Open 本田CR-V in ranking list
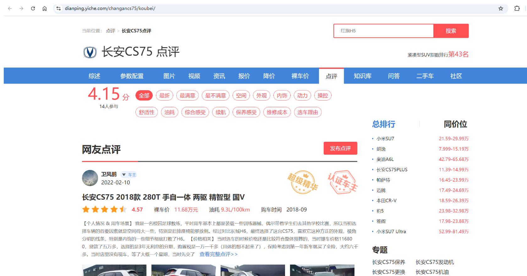 (387, 201)
